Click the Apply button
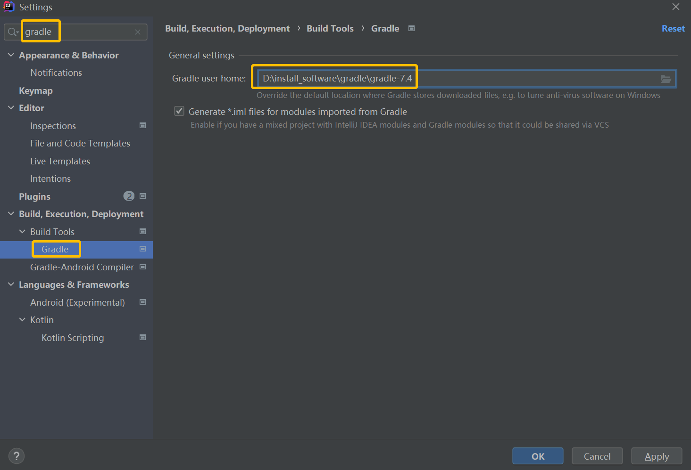The image size is (691, 470). pos(657,456)
